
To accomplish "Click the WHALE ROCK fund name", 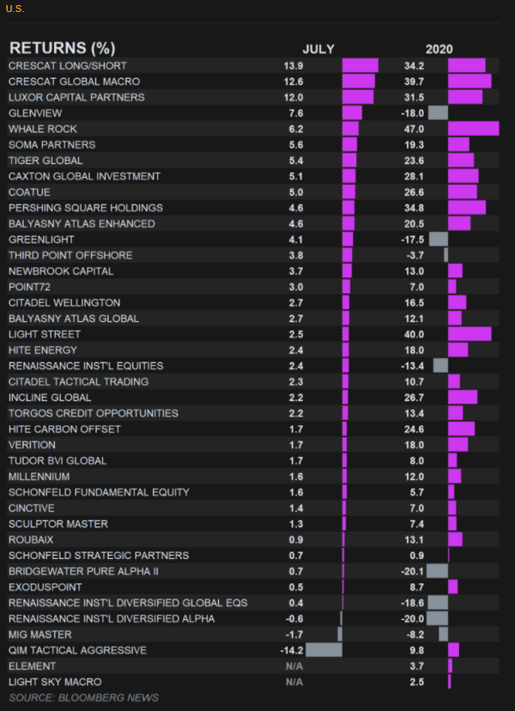I will coord(43,129).
